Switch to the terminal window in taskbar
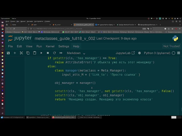Screen dimensions: 182x136 tap(38, 117)
